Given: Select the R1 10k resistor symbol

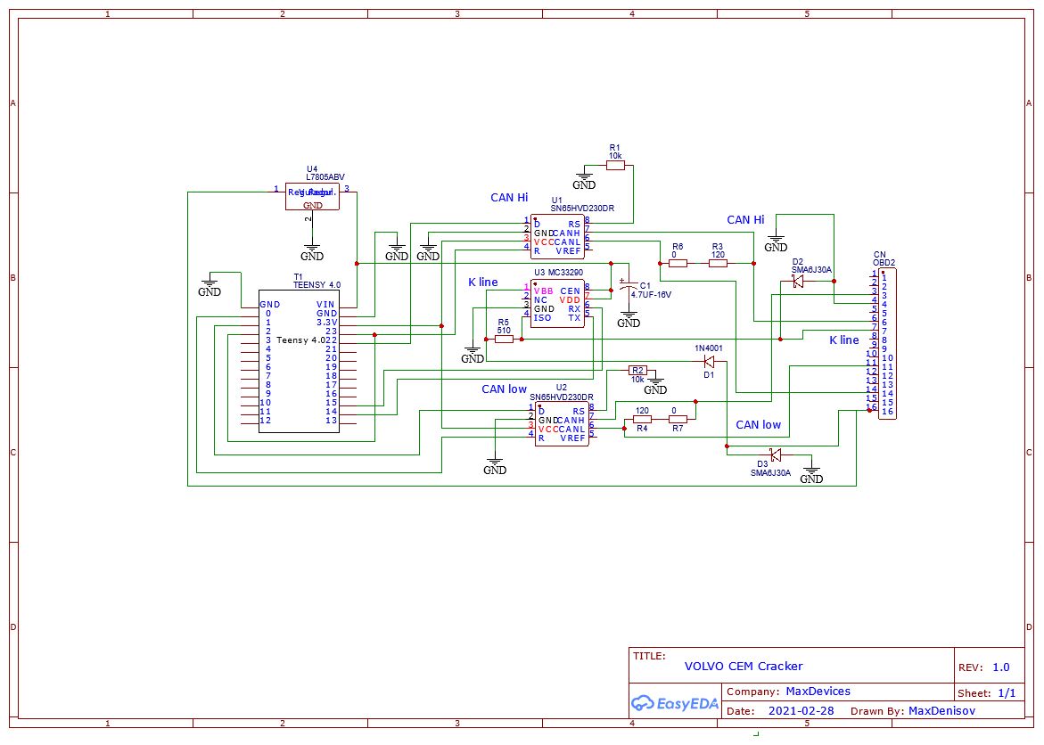Looking at the screenshot, I should click(x=615, y=165).
